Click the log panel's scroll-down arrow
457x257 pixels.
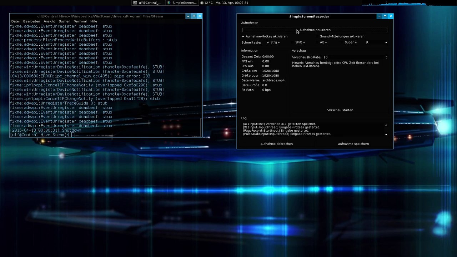tap(386, 135)
